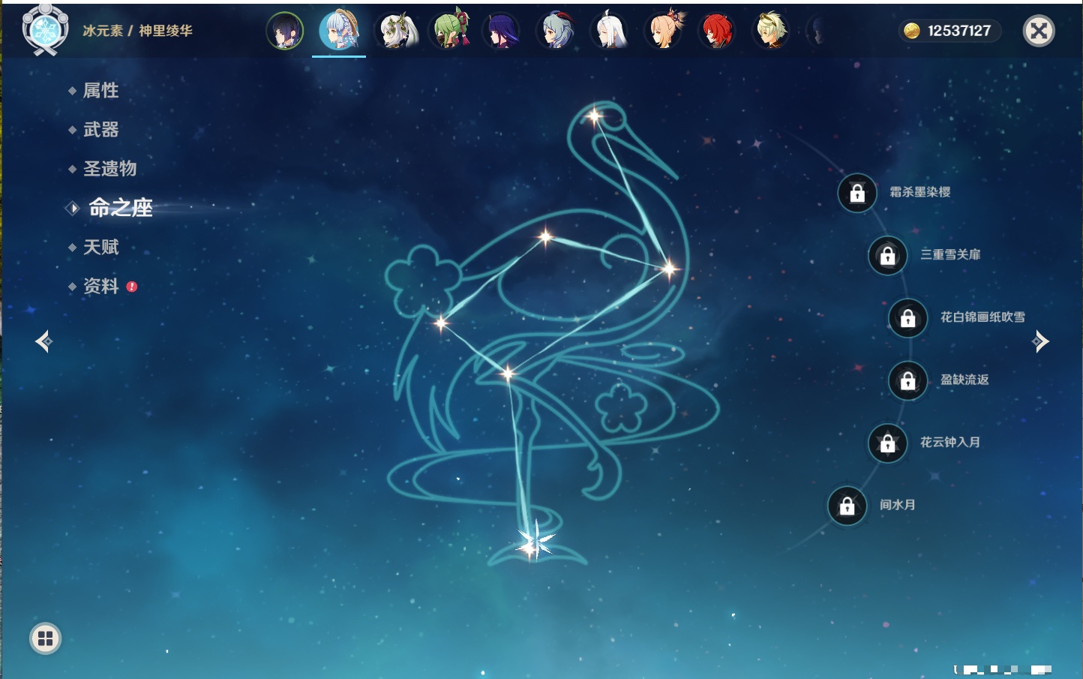The height and width of the screenshot is (679, 1083).
Task: Choose the white-haired Shenhe avatar
Action: pos(610,32)
